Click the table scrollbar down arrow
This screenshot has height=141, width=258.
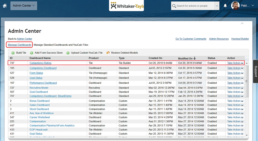247,135
